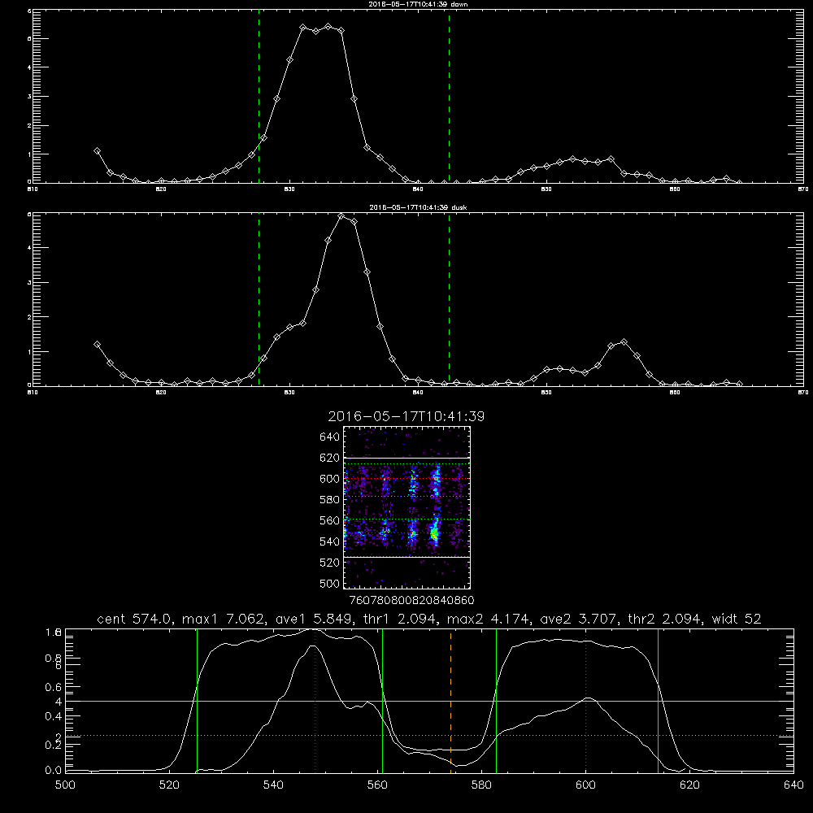Click y-axis label 0.2 of bottom plot
813x813 pixels.
click(54, 745)
